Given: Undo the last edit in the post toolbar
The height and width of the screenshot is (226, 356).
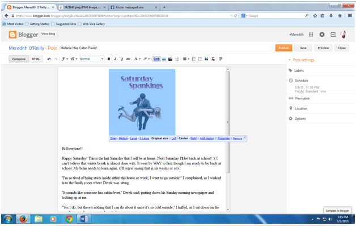Looking at the screenshot, I should (49, 59).
